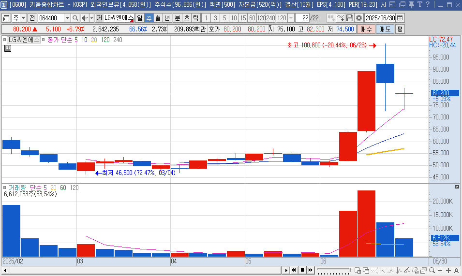Toggle the left sidebar panel icon
Image resolution: width=462 pixels, height=276 pixels.
click(6, 18)
